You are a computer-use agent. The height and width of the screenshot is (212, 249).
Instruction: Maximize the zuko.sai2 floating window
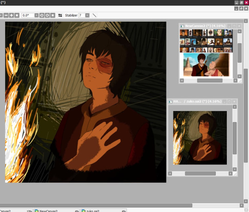(229, 101)
